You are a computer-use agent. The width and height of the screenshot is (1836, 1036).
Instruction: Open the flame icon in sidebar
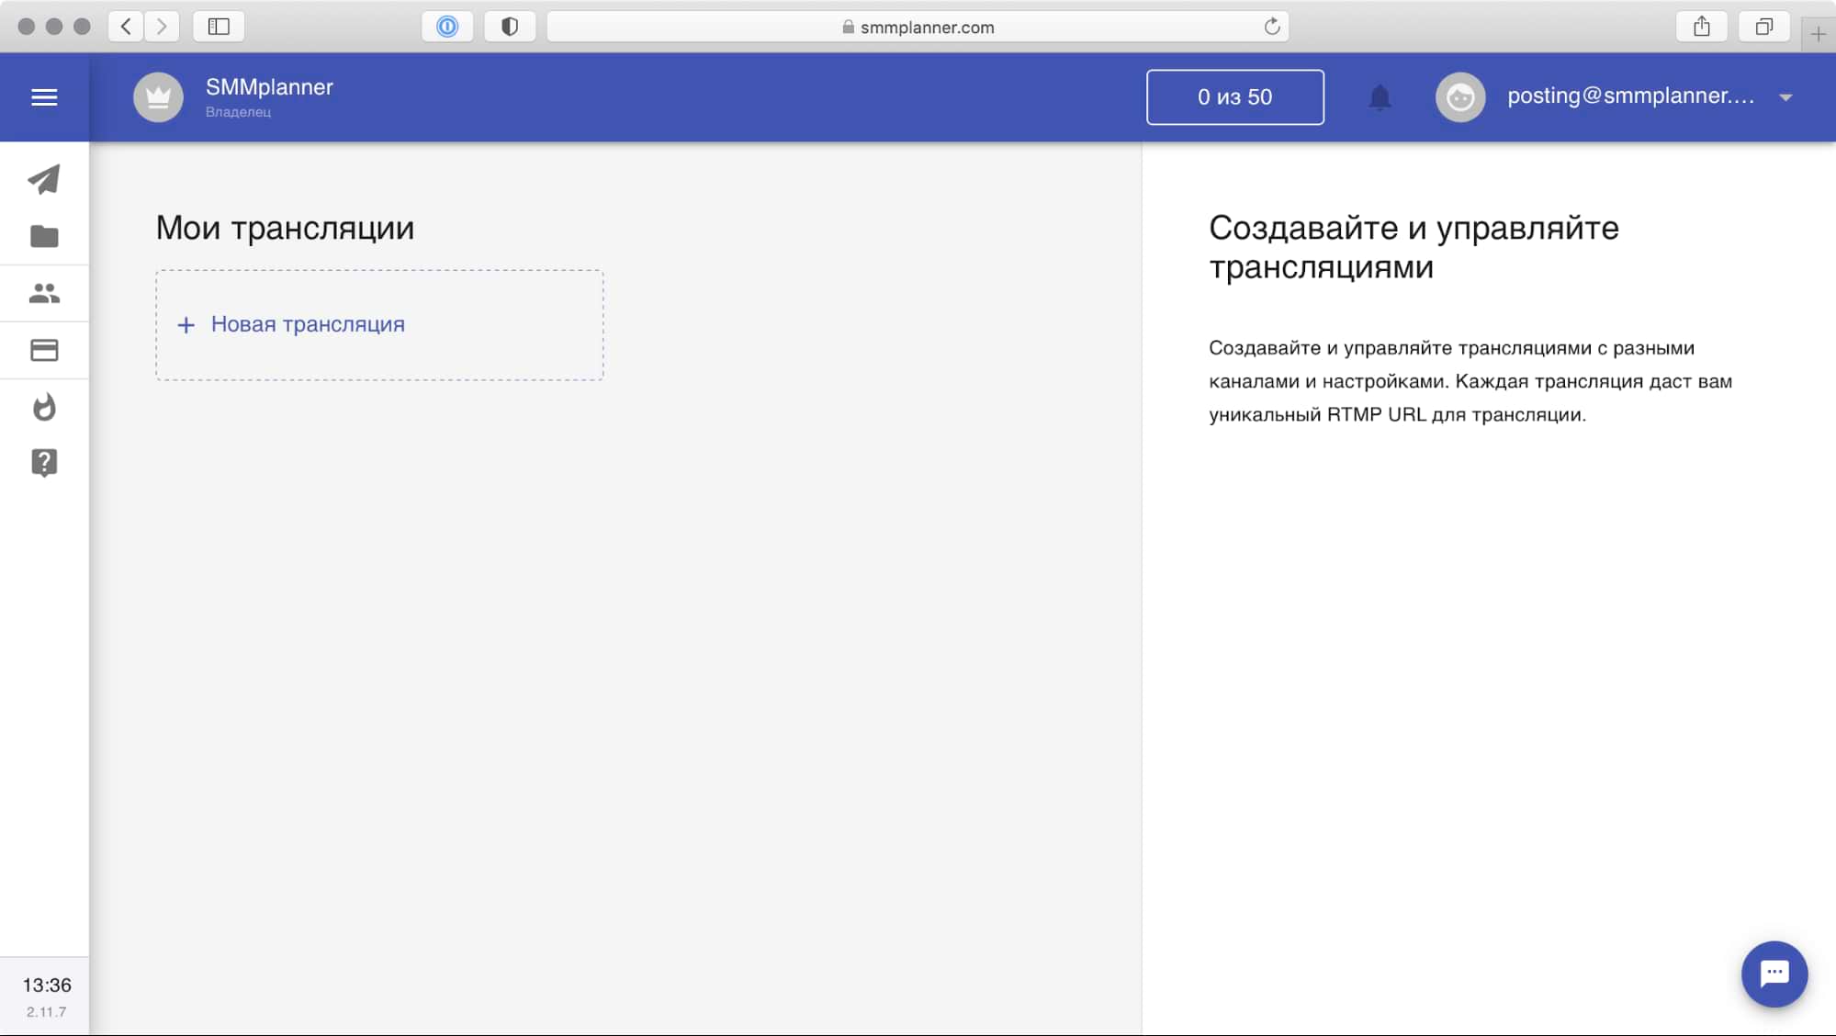coord(44,407)
